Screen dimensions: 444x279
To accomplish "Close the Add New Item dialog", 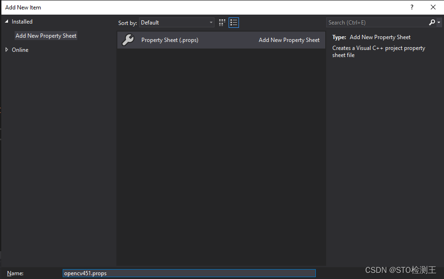I will pos(433,7).
